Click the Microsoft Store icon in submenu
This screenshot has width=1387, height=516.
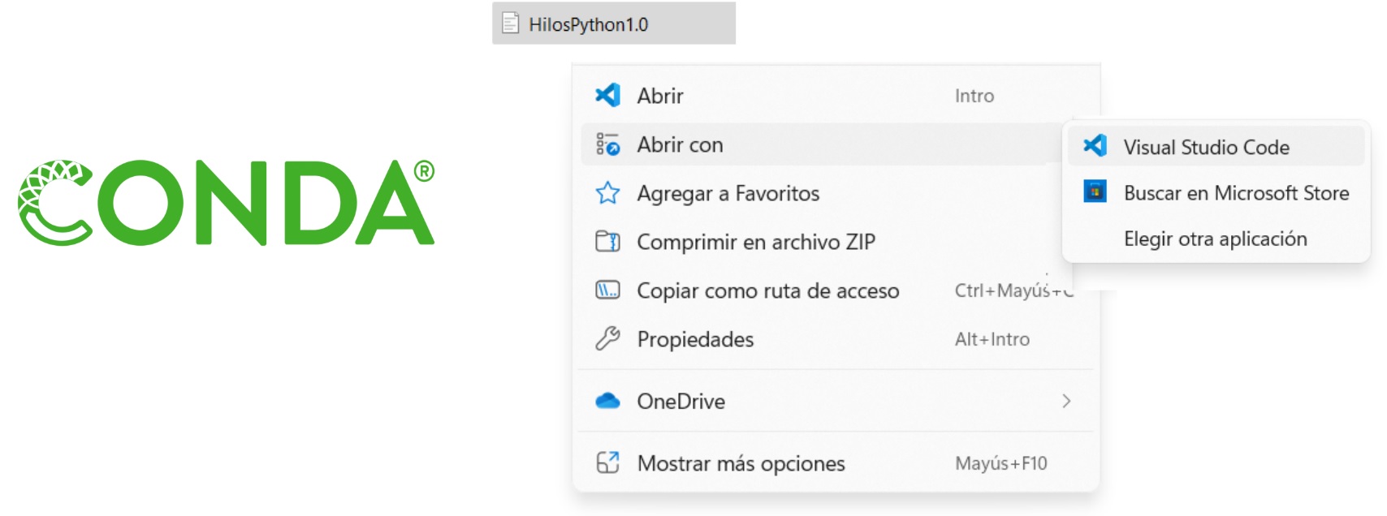coord(1095,192)
